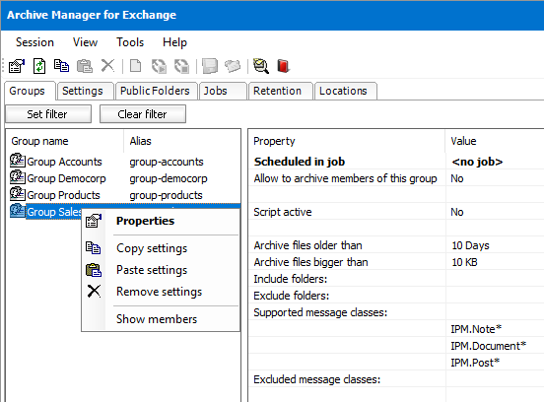Click the Value column header
544x402 pixels.
coord(495,141)
